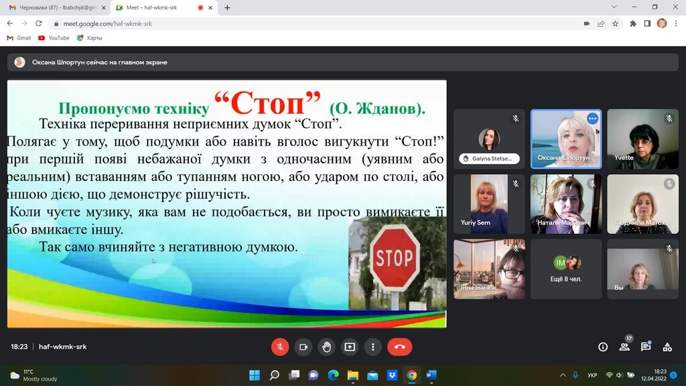Open Dropbox from taskbar

pyautogui.click(x=392, y=375)
